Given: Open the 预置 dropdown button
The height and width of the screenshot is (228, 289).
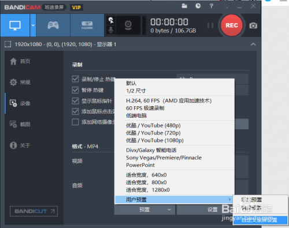Looking at the screenshot, I should point(144,210).
